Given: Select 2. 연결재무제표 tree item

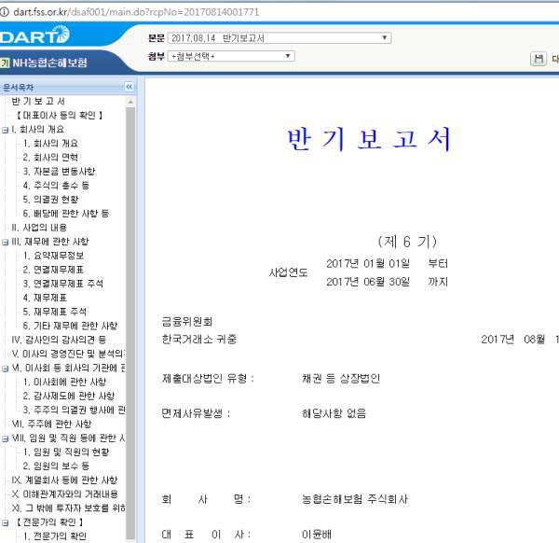Looking at the screenshot, I should click(53, 270).
